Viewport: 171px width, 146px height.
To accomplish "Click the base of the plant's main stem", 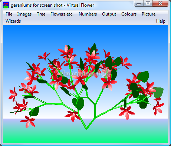I will click(86, 129).
